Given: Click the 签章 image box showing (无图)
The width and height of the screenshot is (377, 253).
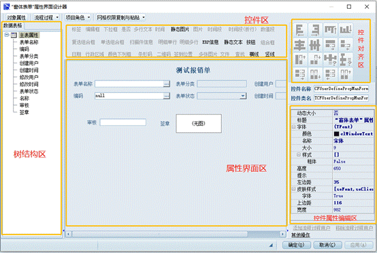Looking at the screenshot, I should click(x=199, y=123).
